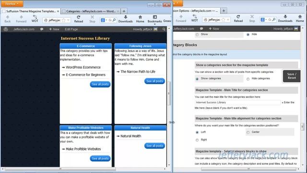The image size is (307, 173).
Task: Open WOT icon in left Firefox toolbar
Action: click(35, 17)
